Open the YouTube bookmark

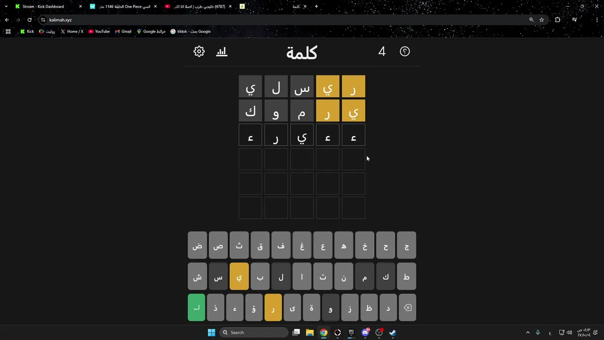[99, 32]
